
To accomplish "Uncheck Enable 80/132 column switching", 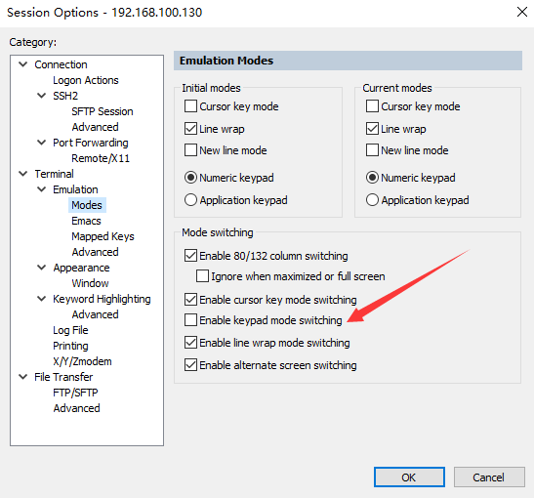I will [190, 256].
